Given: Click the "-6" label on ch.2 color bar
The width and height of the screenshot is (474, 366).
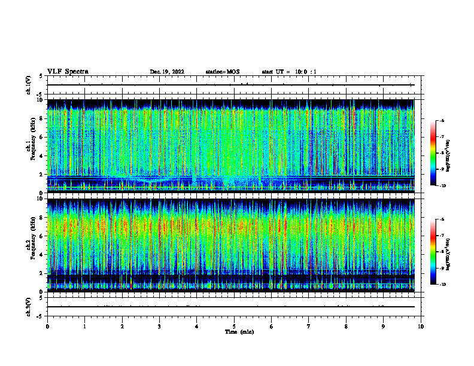Looking at the screenshot, I should 442,219.
